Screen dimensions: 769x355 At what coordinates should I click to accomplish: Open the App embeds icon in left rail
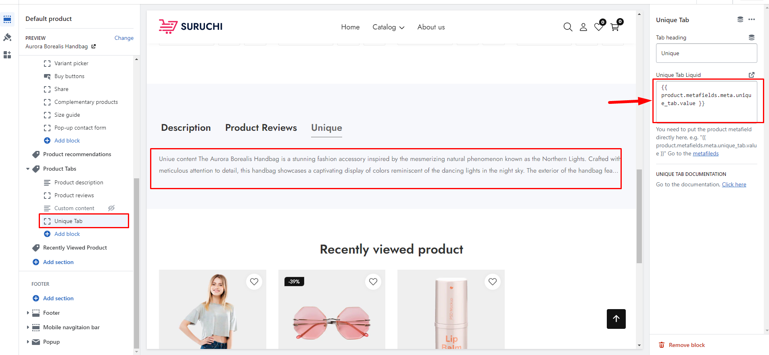coord(7,55)
